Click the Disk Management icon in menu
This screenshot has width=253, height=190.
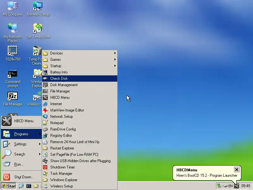(x=45, y=85)
